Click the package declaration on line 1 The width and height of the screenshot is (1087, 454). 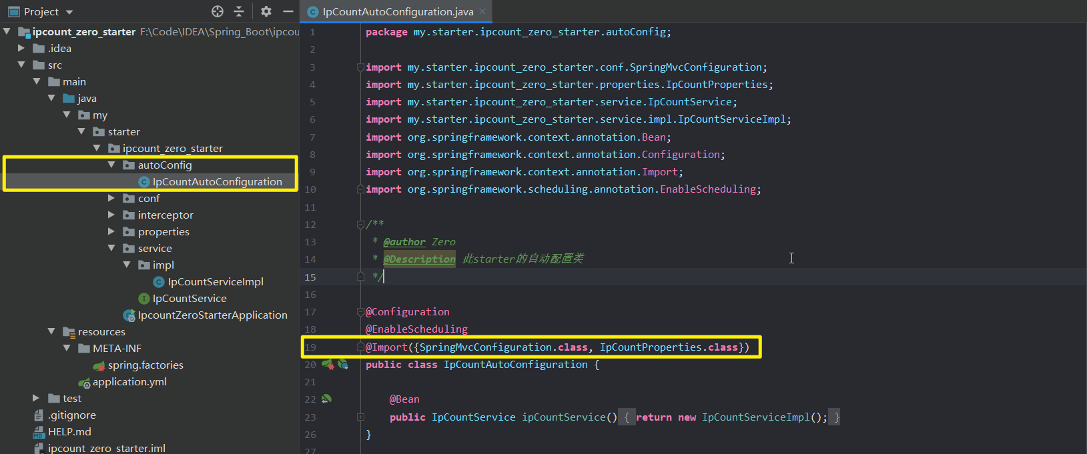click(x=518, y=32)
